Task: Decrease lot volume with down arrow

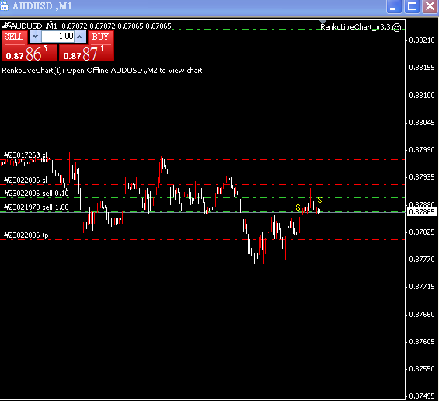Action: pos(35,37)
